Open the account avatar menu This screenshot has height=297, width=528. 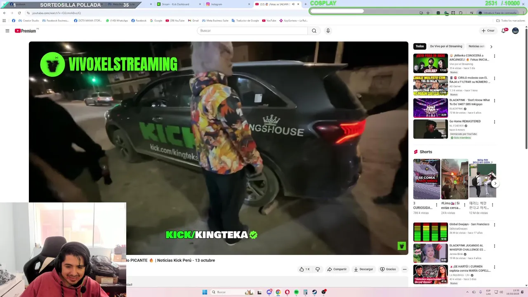(x=515, y=31)
